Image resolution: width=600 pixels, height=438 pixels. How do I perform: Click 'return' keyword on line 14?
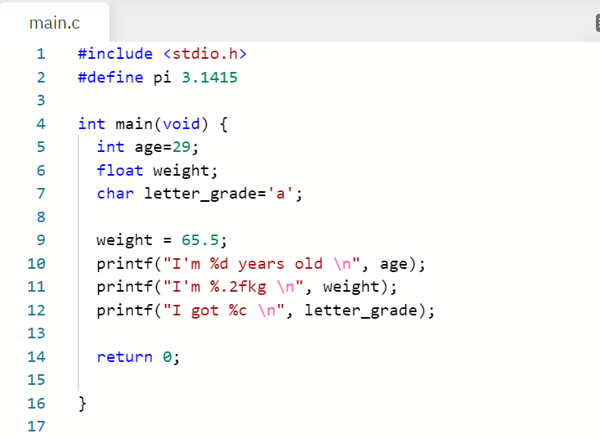click(124, 357)
